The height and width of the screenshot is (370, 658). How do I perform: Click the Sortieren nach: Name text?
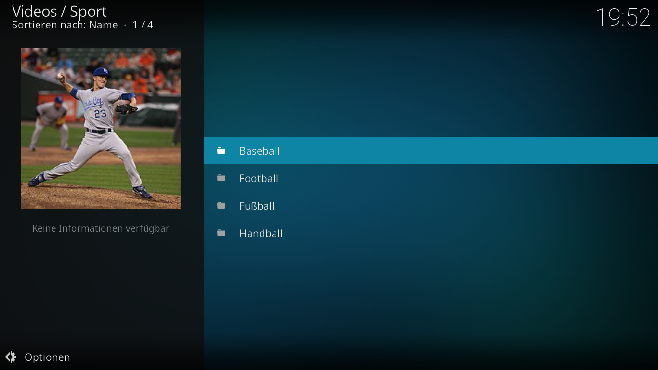click(65, 25)
